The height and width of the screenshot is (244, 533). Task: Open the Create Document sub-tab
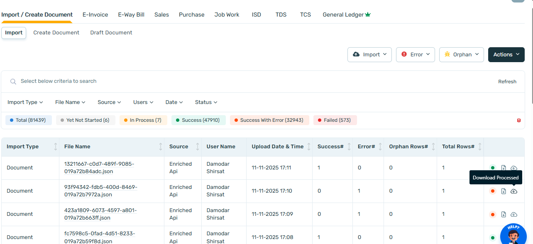pos(56,33)
